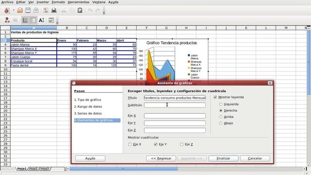Select column header B
This screenshot has width=311, height=175.
tap(67, 28)
